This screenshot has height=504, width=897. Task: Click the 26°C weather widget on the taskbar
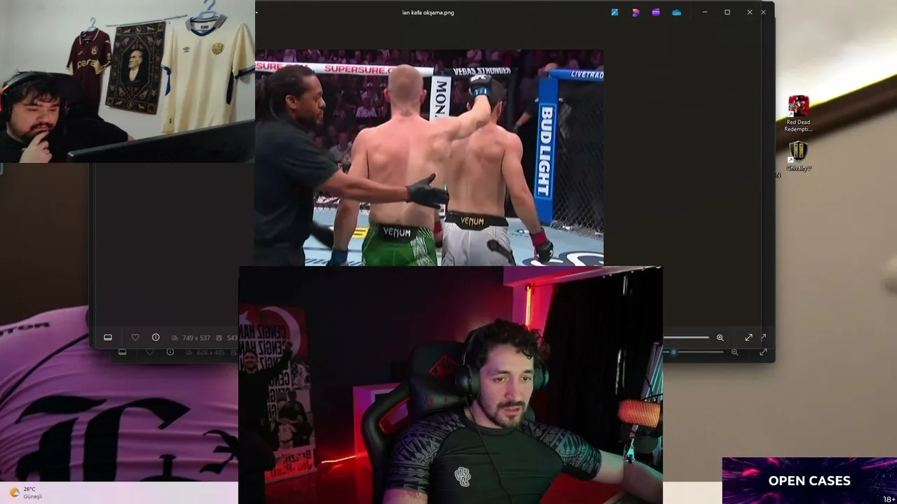[x=25, y=493]
